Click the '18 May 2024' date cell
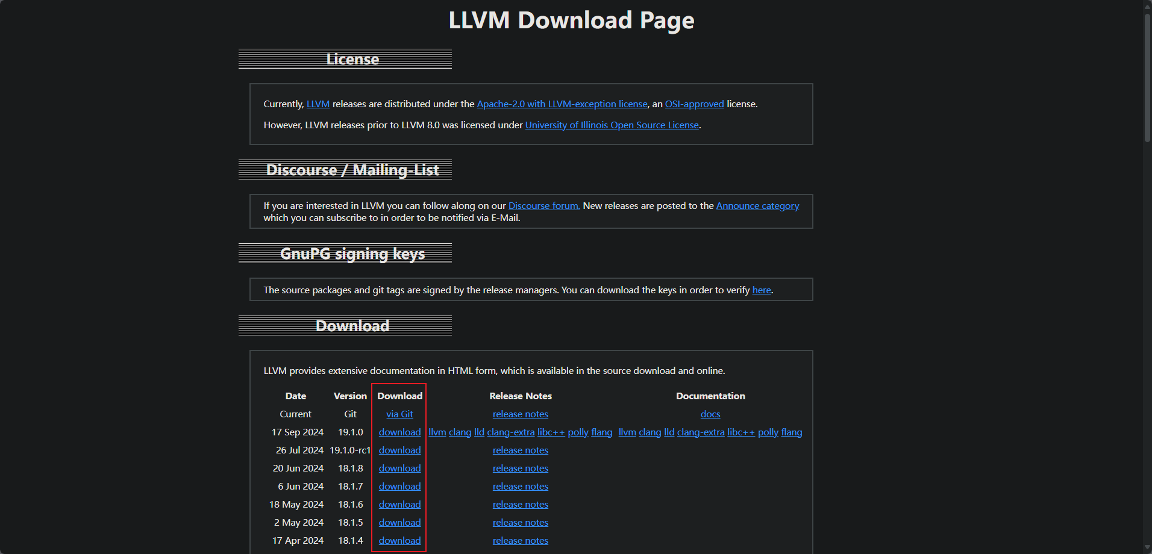Image resolution: width=1152 pixels, height=554 pixels. 296,505
